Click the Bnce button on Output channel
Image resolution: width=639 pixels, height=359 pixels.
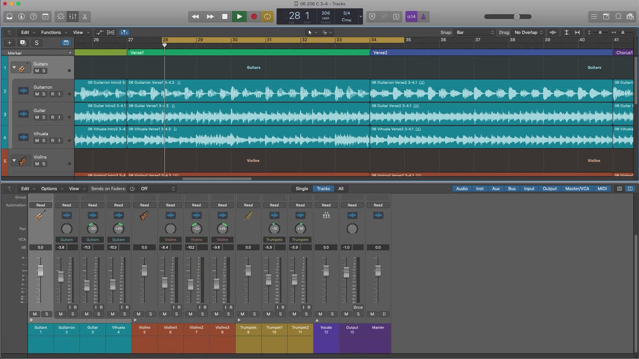click(358, 307)
